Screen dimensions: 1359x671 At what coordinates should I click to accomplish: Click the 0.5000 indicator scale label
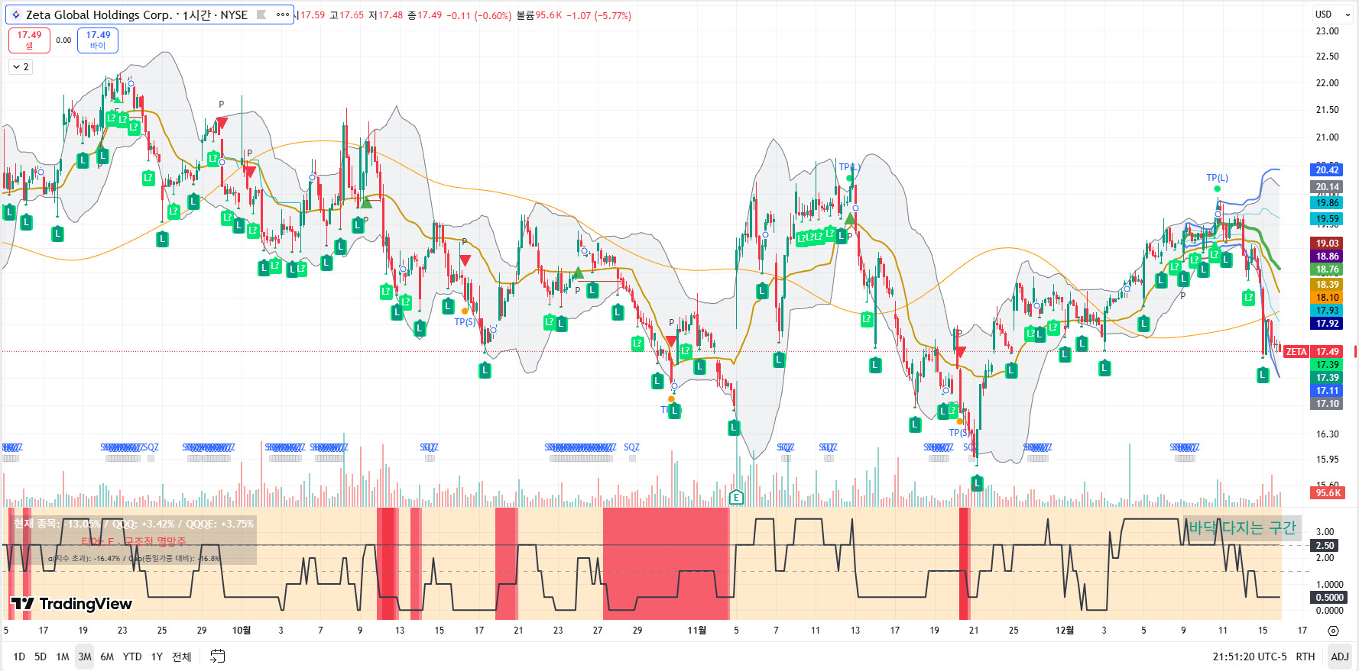[1330, 598]
